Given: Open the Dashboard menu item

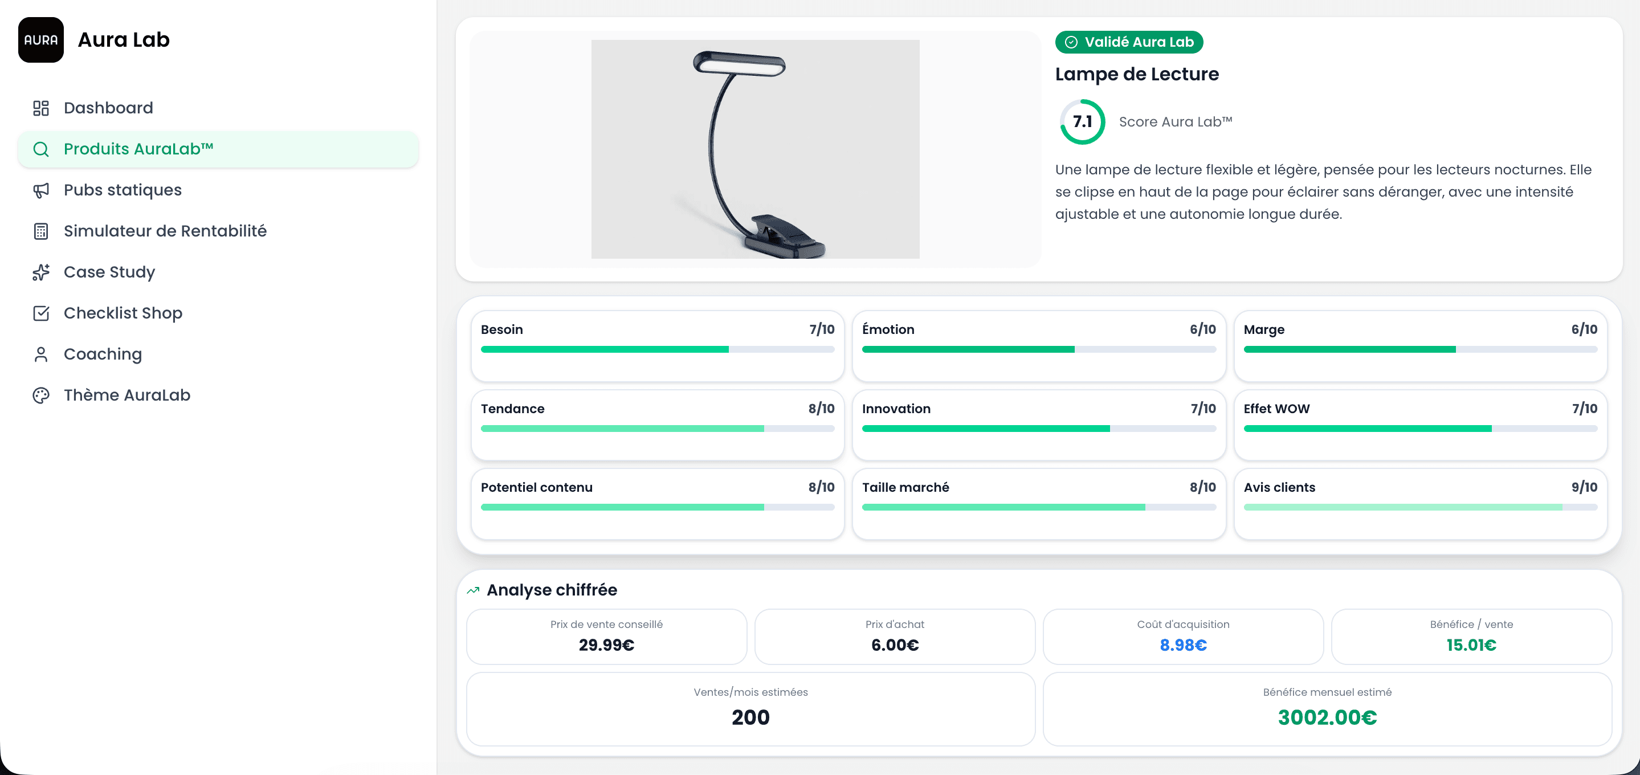Looking at the screenshot, I should [108, 108].
